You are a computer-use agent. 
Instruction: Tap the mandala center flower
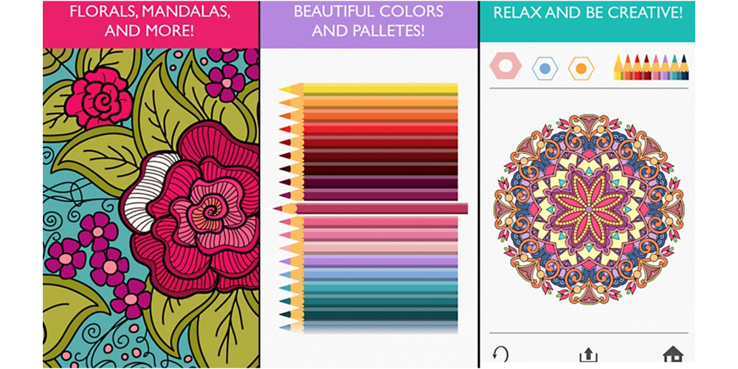tap(588, 207)
